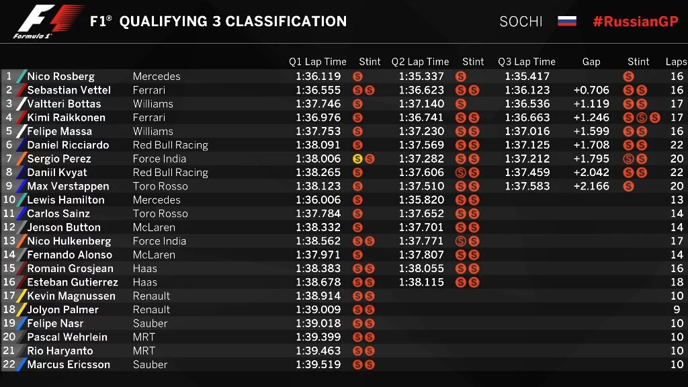This screenshot has height=387, width=688.
Task: Select driver name Daniel Ricciardo
Action: (x=69, y=145)
